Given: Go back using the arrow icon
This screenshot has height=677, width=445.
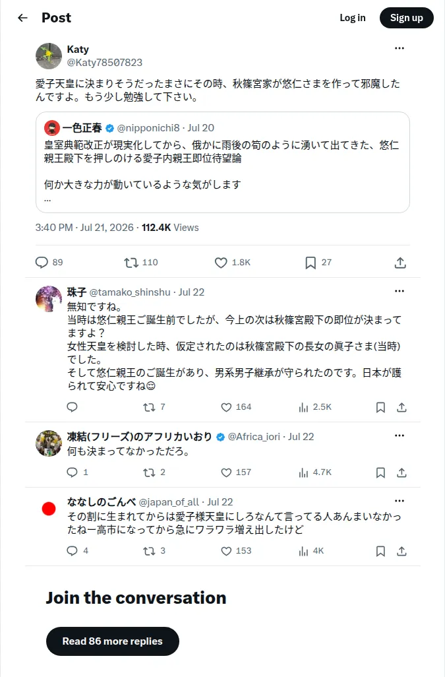Looking at the screenshot, I should 22,18.
